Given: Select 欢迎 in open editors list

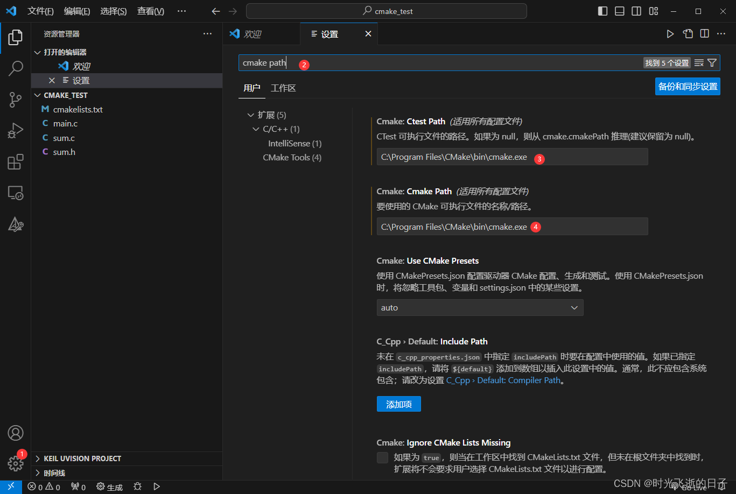Looking at the screenshot, I should coord(127,66).
